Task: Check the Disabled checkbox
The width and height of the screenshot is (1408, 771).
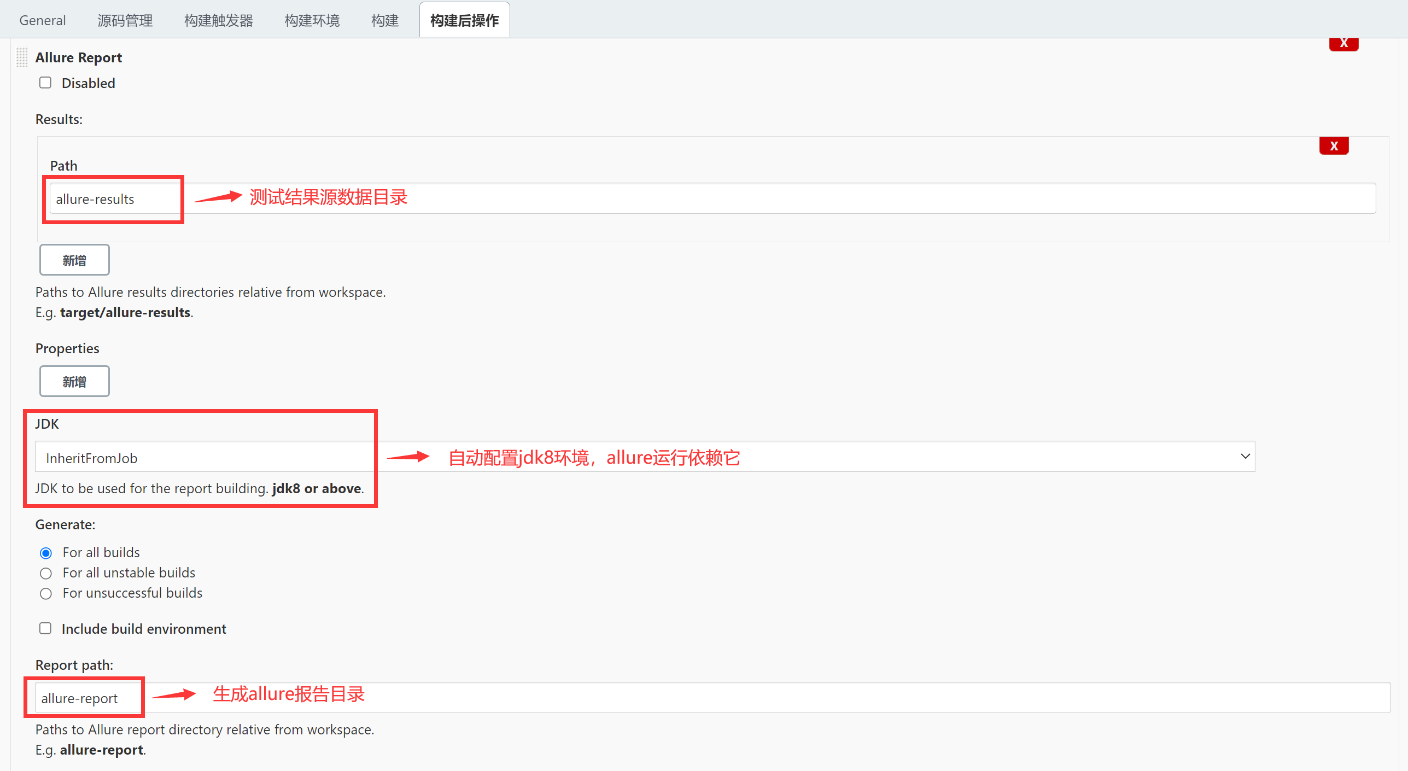Action: tap(45, 83)
